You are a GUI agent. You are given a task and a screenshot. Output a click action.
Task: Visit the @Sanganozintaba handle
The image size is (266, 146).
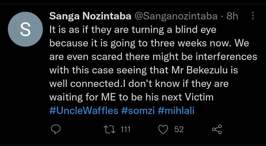click(x=176, y=17)
